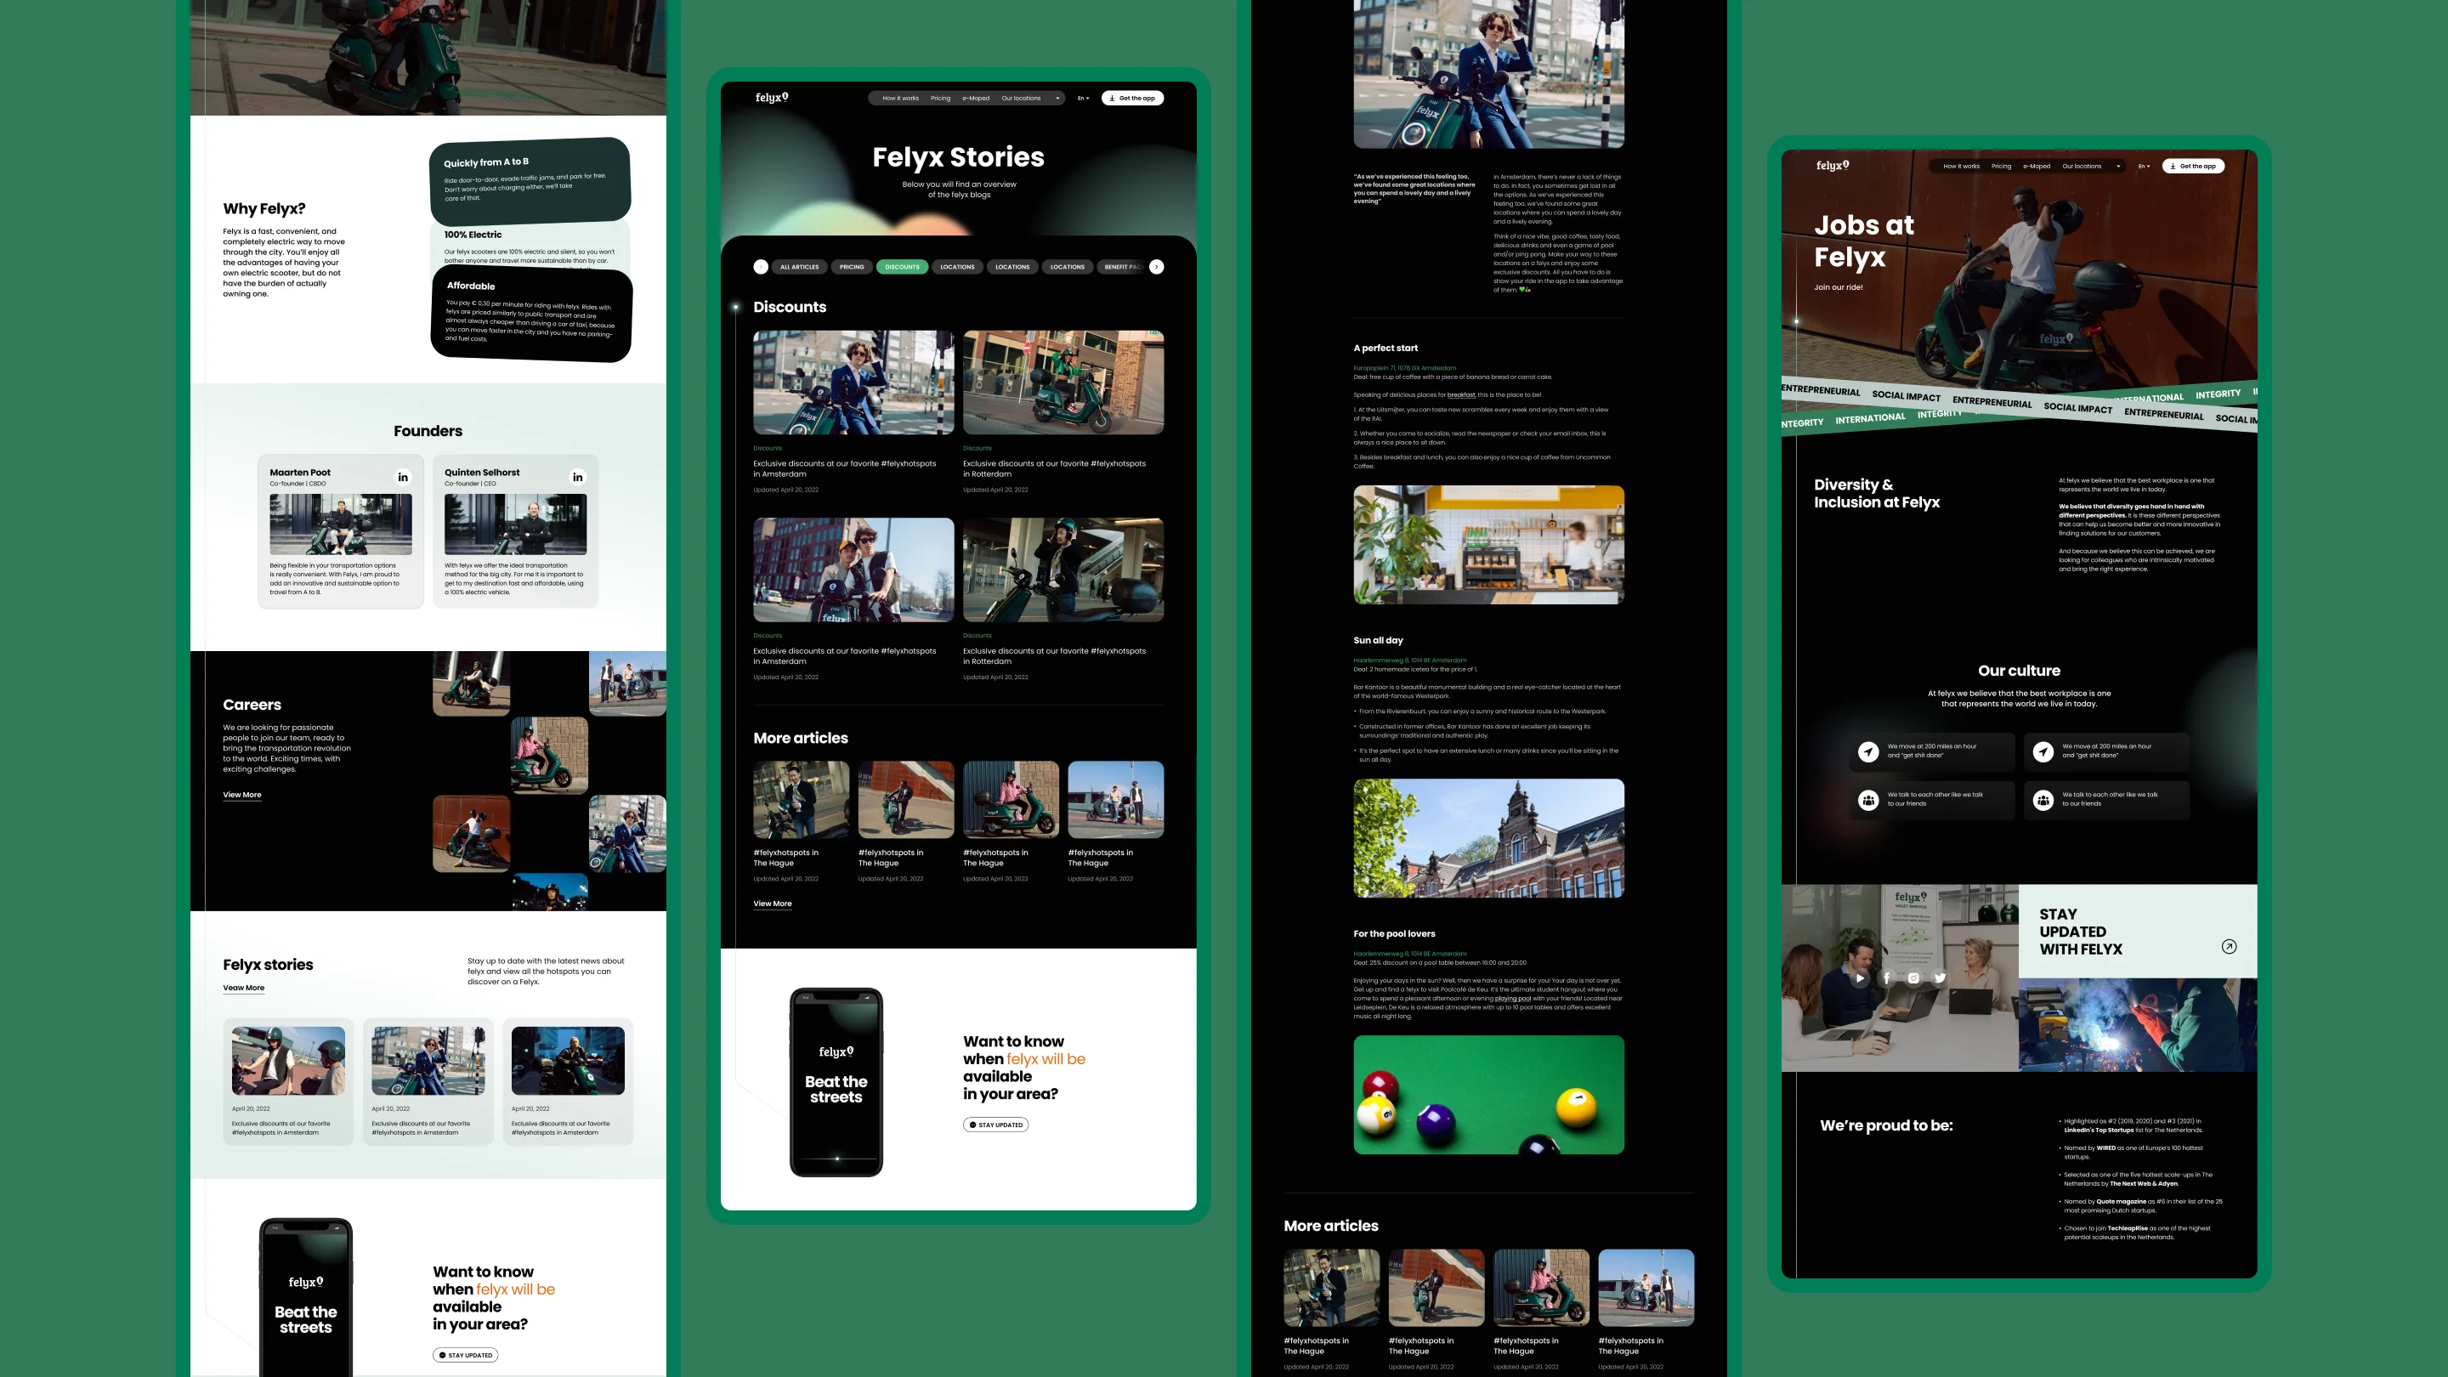Click the felyx logo on the Felyx Stories page
This screenshot has width=2448, height=1377.
coord(772,98)
